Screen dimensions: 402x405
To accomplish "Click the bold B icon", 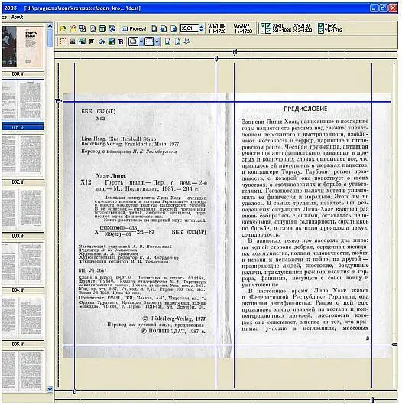I will tap(121, 41).
